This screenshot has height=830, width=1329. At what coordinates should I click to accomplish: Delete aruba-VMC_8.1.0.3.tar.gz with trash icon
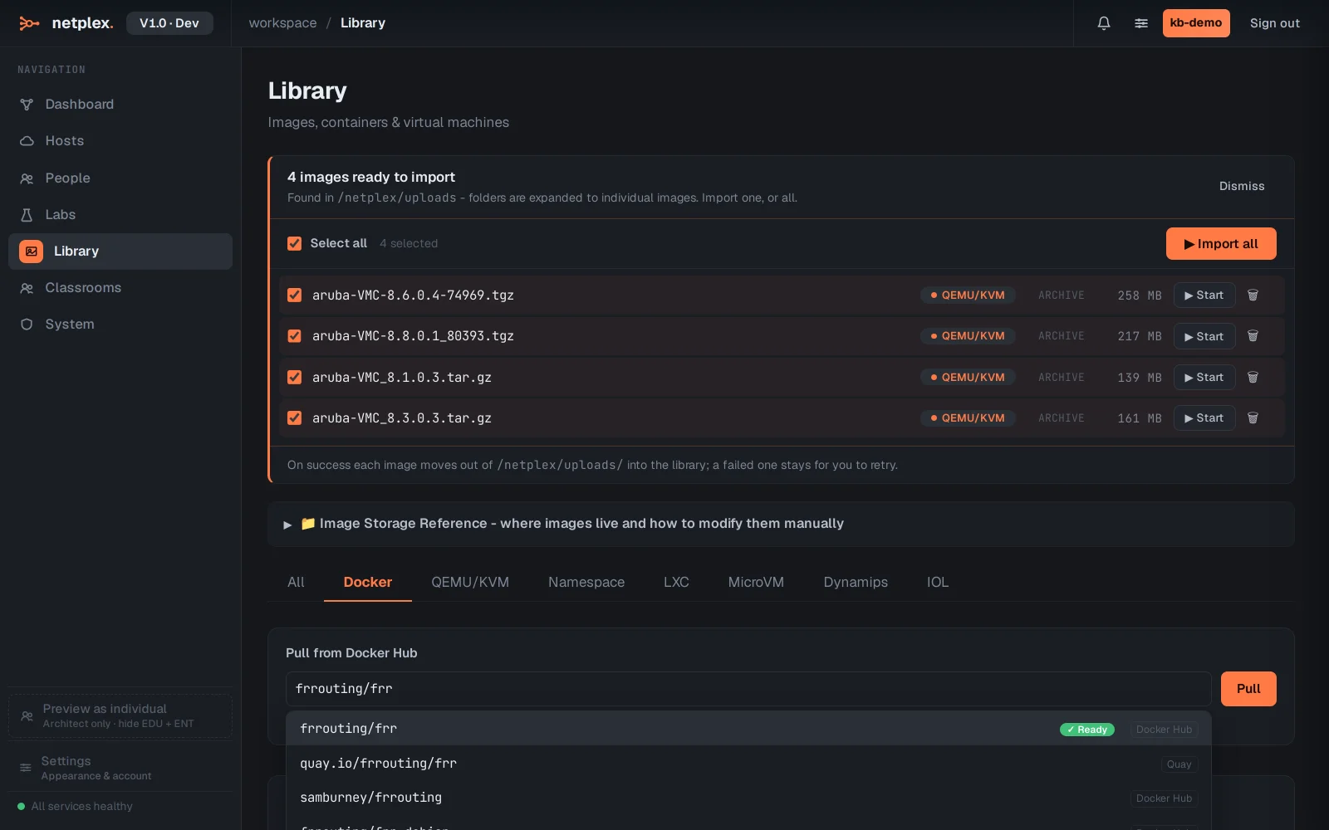tap(1253, 378)
